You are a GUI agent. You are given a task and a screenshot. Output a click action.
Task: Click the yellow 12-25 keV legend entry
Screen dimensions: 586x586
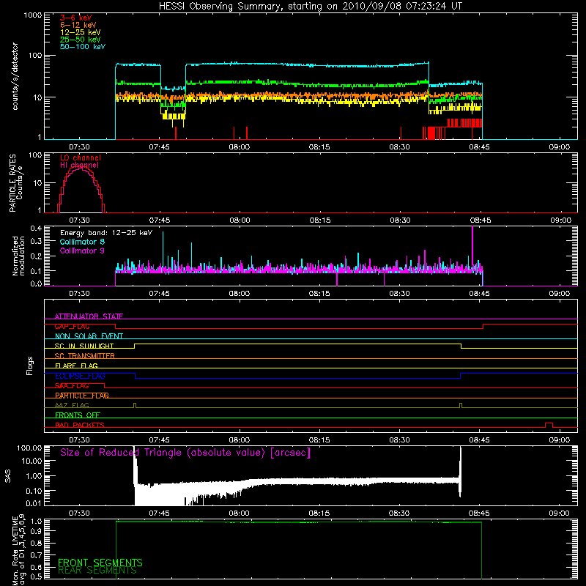click(x=81, y=32)
